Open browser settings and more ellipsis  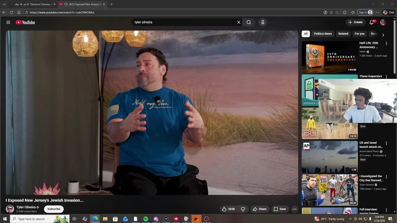coord(377,12)
